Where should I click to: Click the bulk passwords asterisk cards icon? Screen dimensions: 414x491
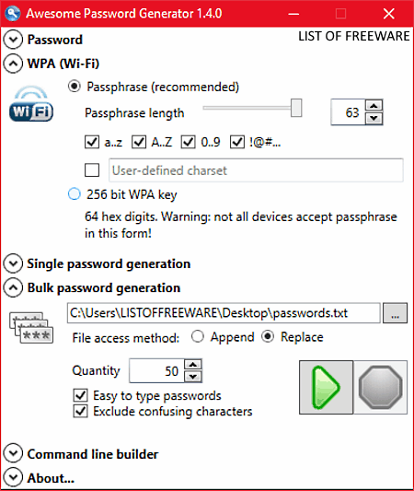click(x=31, y=328)
